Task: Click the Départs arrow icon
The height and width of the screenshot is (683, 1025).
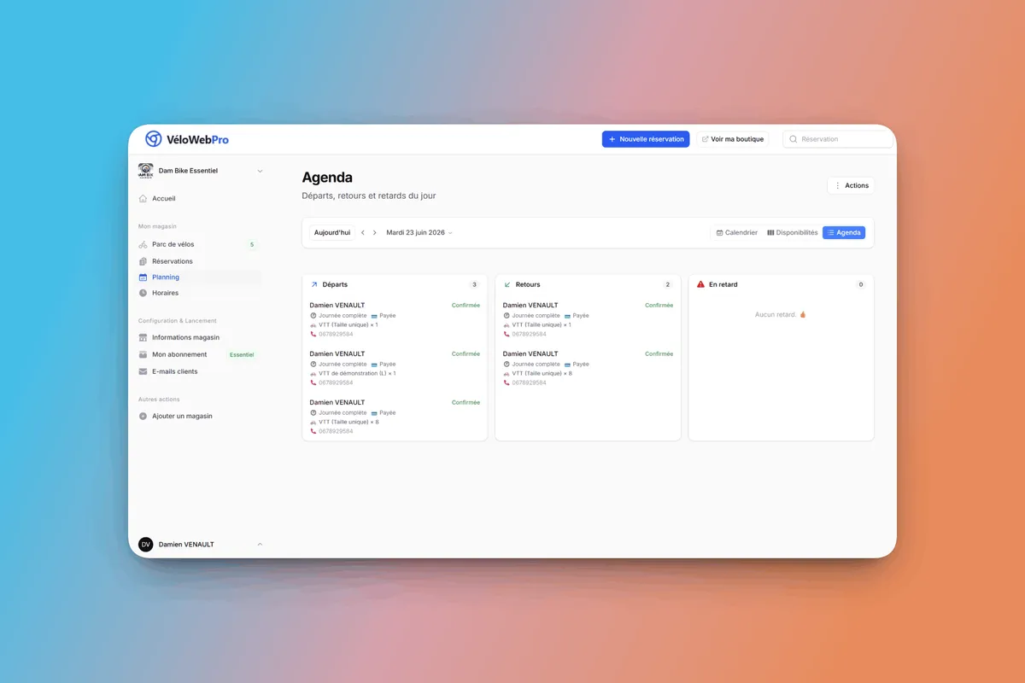Action: (x=314, y=284)
